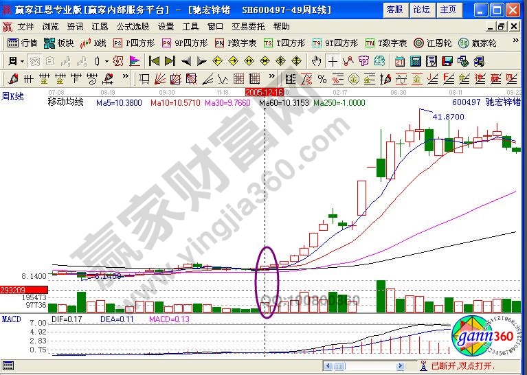
Task: Open the 9T四方形 tool
Action: tap(335, 43)
